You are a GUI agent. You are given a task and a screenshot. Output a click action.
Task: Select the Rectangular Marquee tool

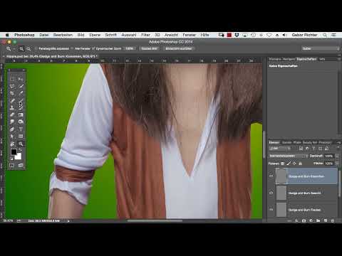[x=12, y=79]
